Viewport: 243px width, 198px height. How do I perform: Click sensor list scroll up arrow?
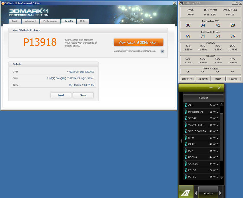coord(222,104)
